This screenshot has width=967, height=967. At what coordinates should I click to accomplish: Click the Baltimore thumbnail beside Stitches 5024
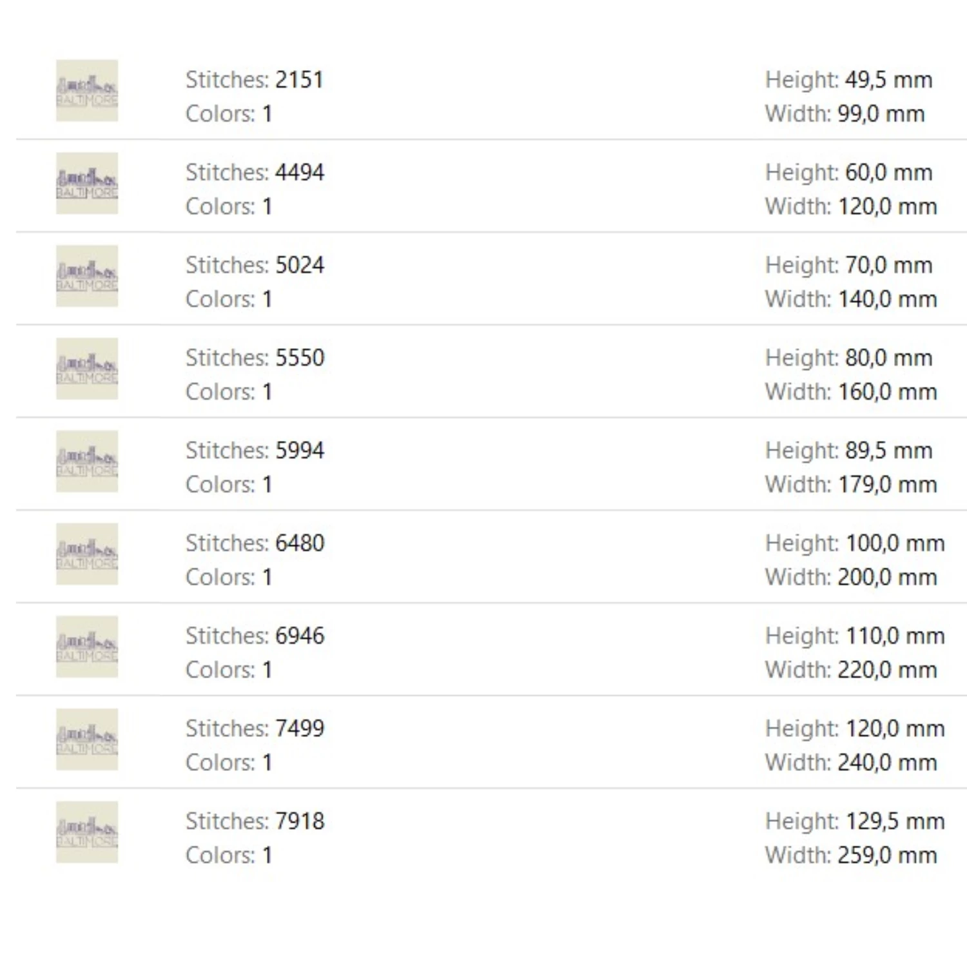[x=87, y=276]
